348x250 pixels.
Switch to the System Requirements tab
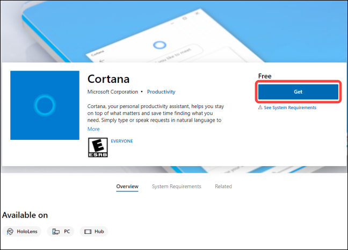click(176, 187)
